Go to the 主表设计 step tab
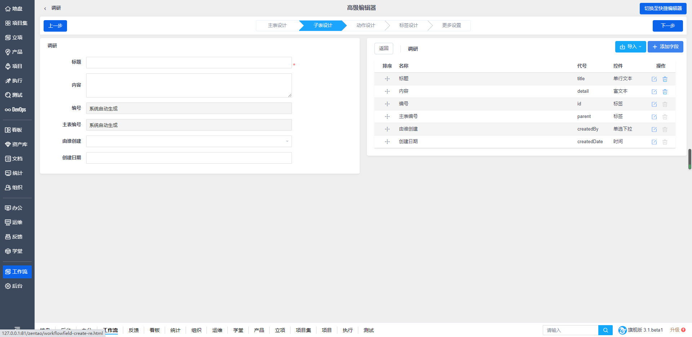 (277, 26)
